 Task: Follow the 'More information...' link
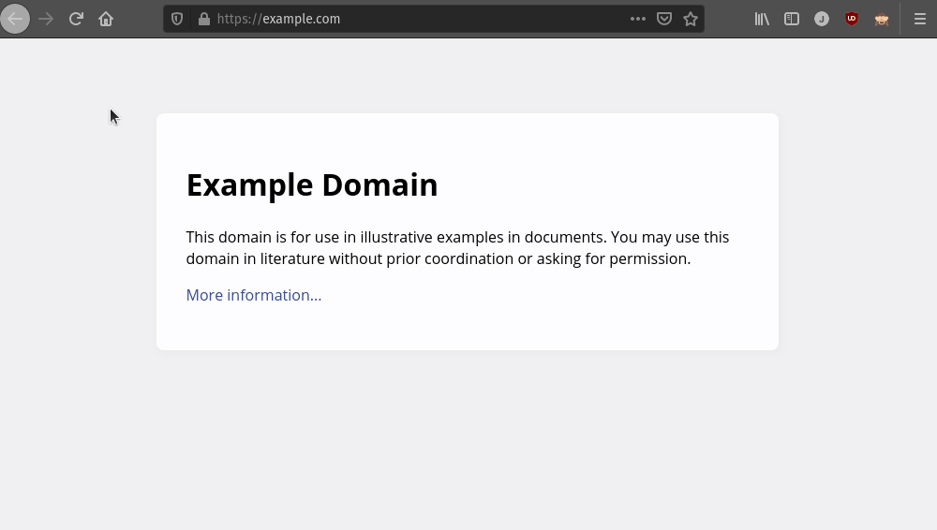click(254, 295)
